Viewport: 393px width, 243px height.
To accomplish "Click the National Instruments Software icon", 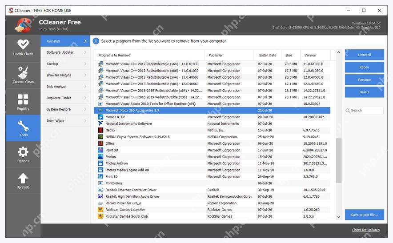I will click(x=100, y=123).
